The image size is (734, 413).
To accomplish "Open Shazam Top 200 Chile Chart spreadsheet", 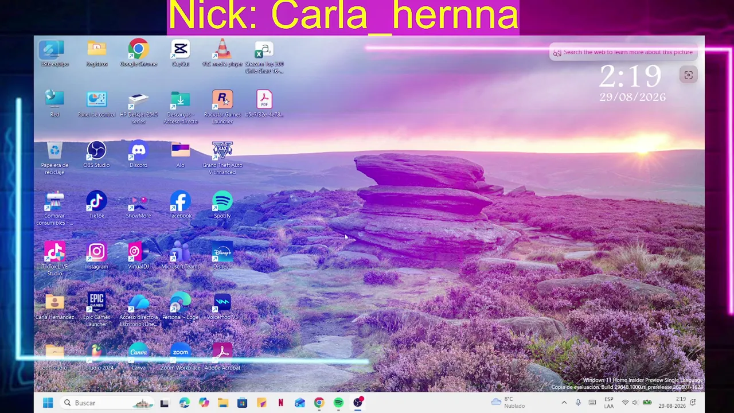I will tap(264, 57).
